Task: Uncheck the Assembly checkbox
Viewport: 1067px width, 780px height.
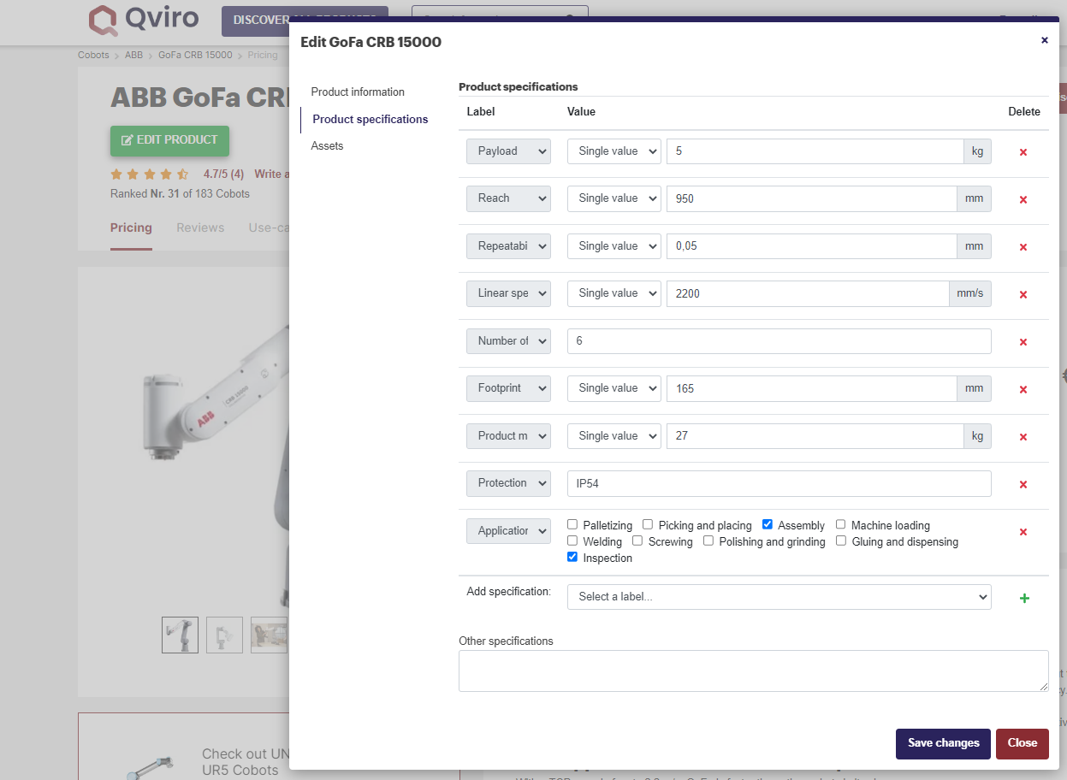Action: click(768, 524)
